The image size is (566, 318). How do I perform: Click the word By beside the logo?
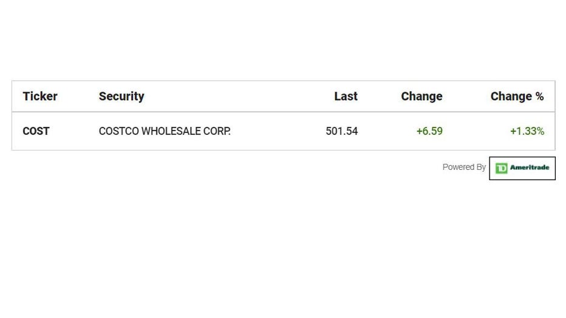point(480,167)
